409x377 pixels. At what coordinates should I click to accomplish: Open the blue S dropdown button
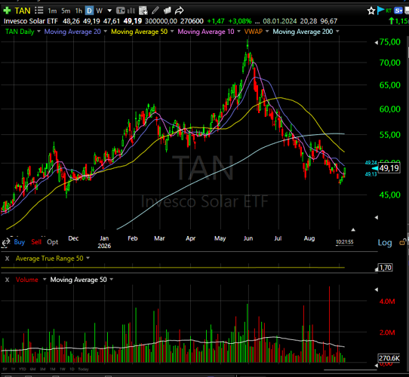(x=398, y=11)
